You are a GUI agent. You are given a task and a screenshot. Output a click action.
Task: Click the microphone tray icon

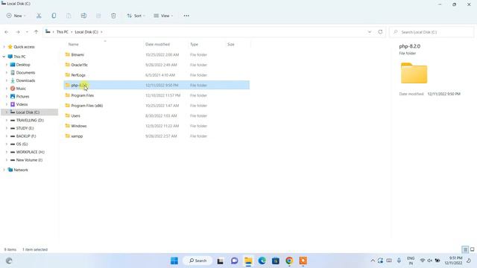(399, 261)
